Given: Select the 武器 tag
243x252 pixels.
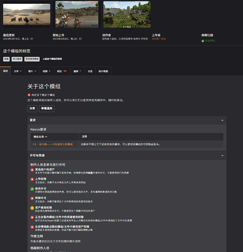Looking at the screenshot, I should tap(7, 59).
